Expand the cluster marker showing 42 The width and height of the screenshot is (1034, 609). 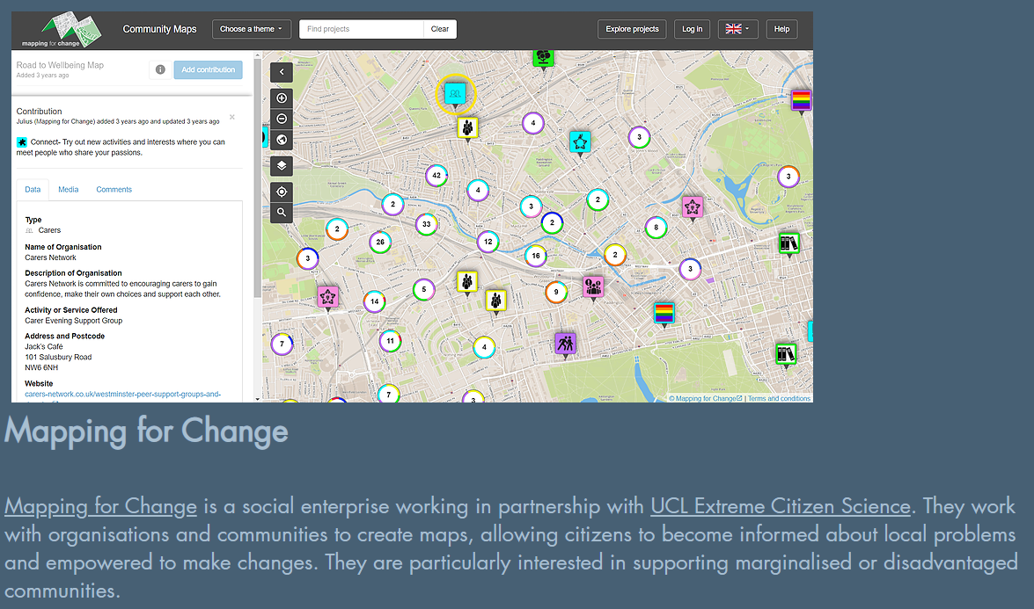(436, 176)
